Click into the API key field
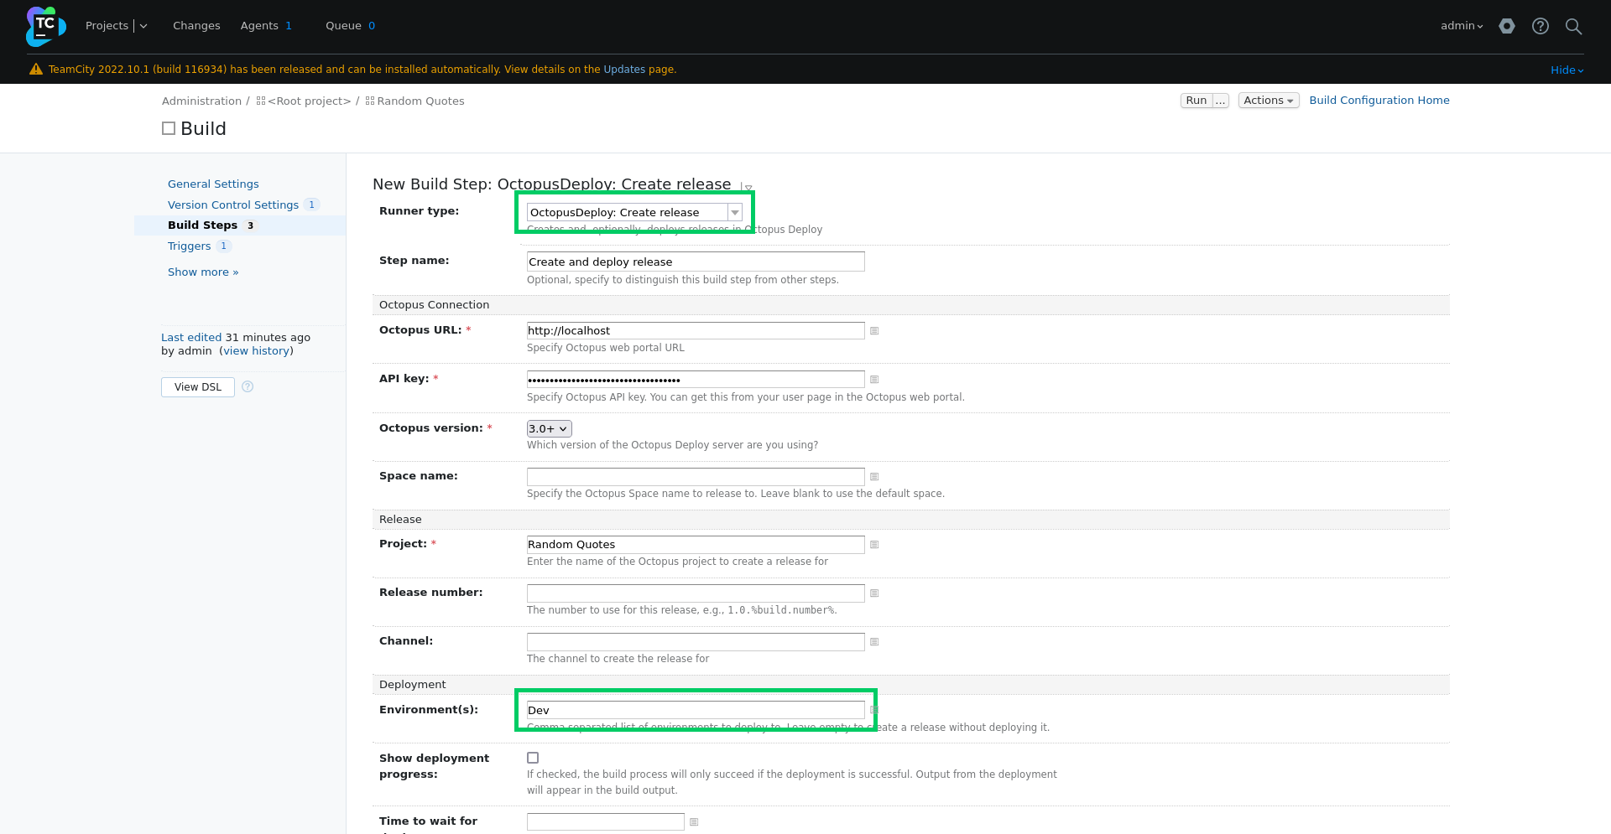 (696, 380)
